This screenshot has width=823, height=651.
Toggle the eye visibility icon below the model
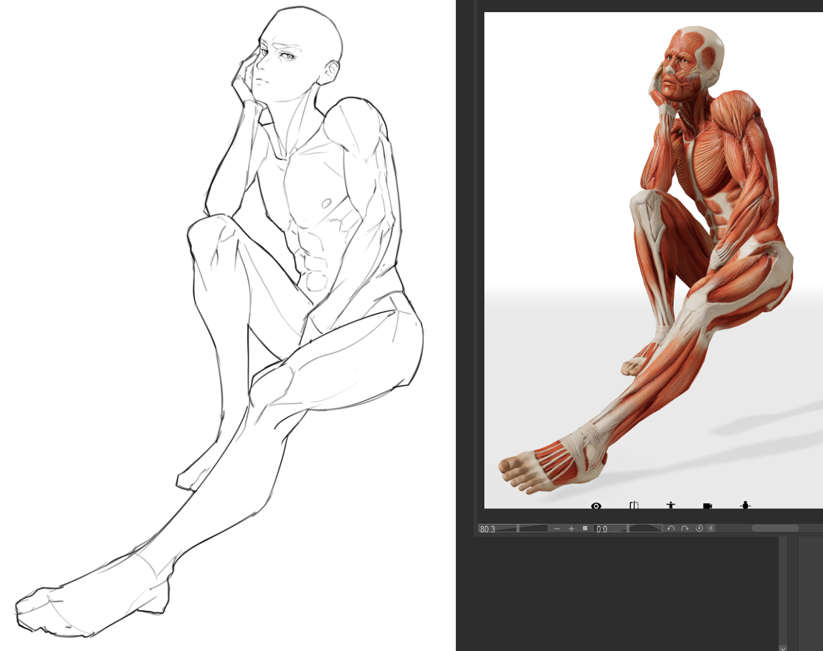596,505
